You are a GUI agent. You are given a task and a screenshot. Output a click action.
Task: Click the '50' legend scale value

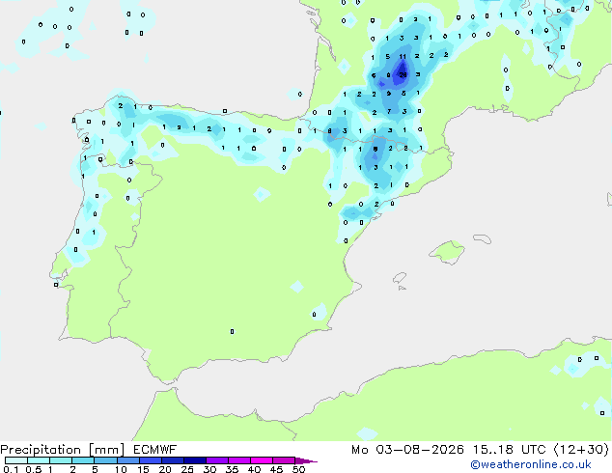point(298,469)
